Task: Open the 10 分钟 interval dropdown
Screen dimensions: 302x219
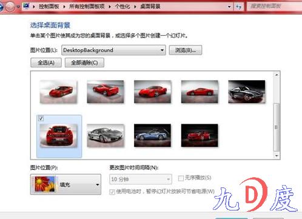Action: [x=141, y=179]
